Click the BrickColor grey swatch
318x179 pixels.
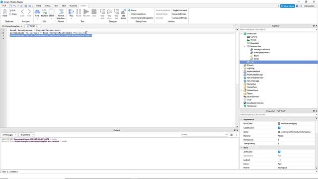279,123
